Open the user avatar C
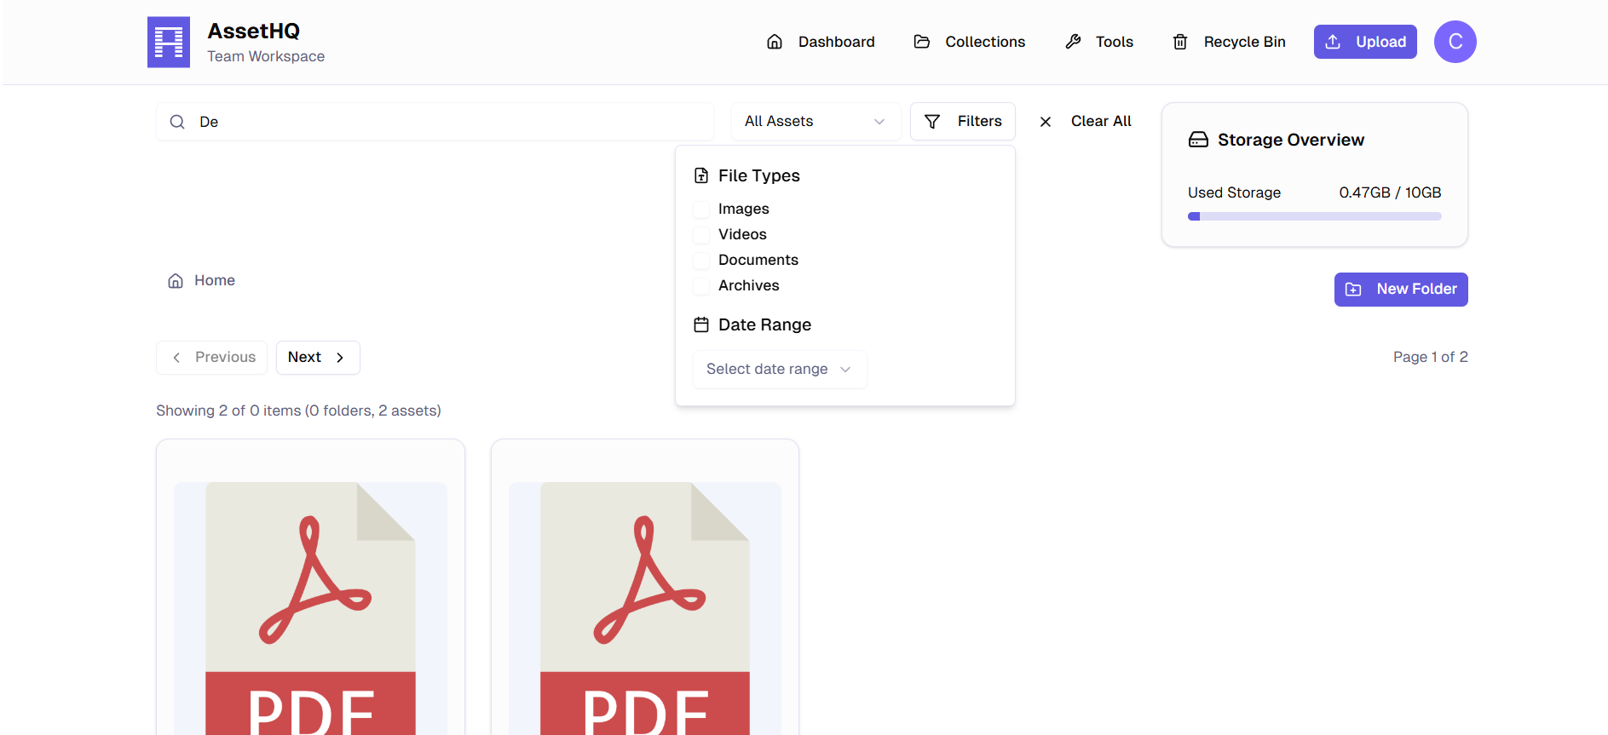 [1455, 42]
